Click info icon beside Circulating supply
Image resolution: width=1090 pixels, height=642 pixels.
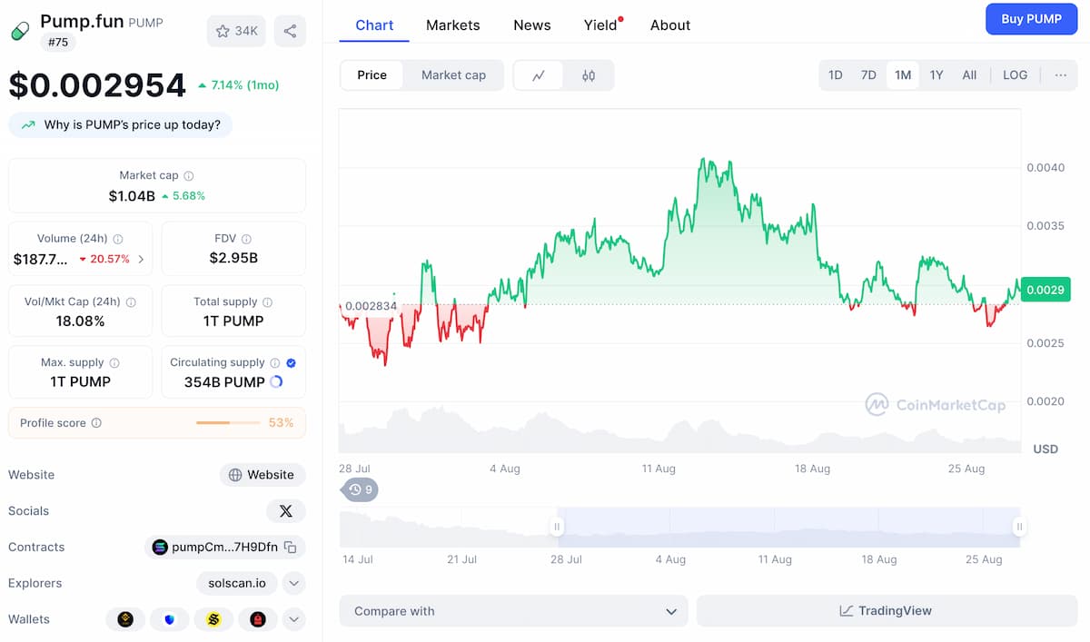(275, 362)
